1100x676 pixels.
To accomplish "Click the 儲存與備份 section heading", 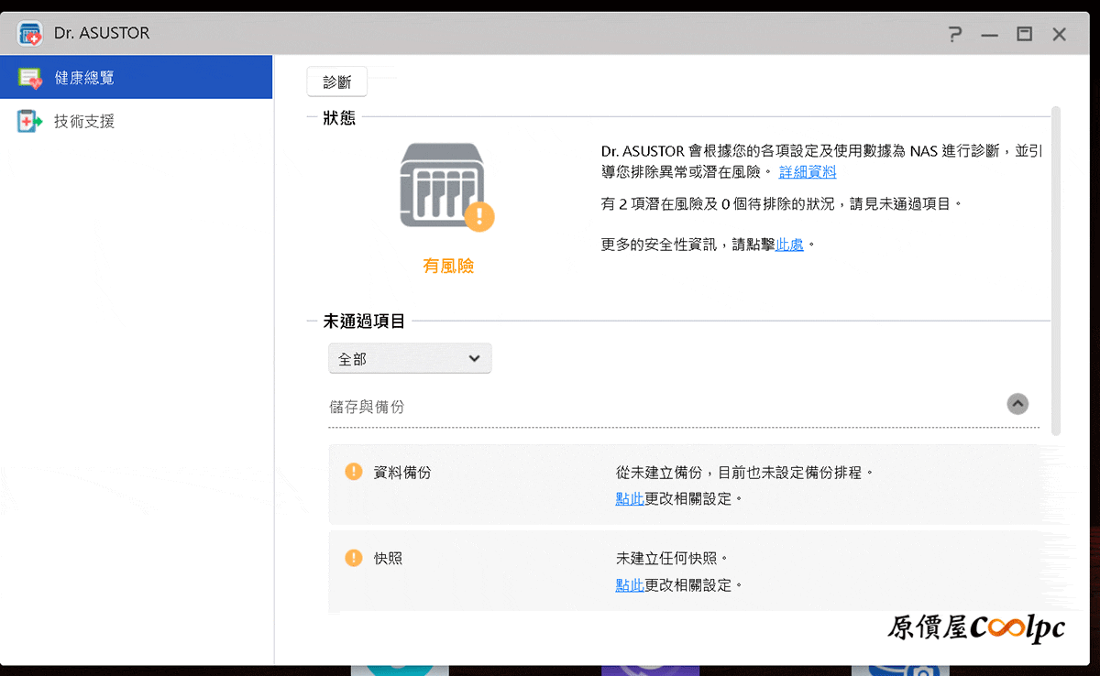I will click(x=367, y=407).
